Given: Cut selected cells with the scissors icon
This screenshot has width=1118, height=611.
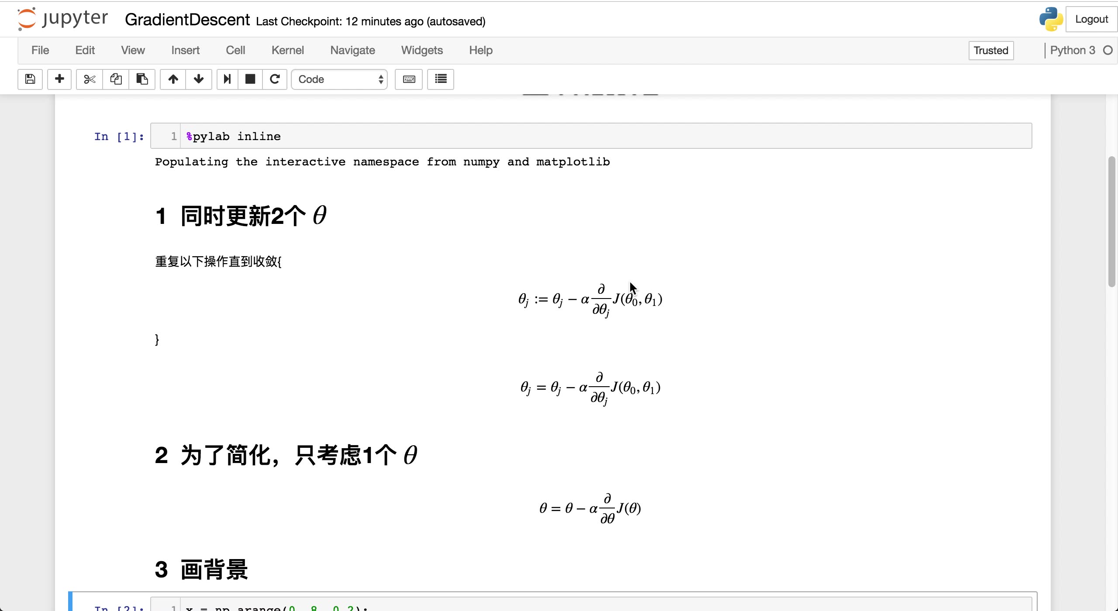Looking at the screenshot, I should click(x=90, y=79).
